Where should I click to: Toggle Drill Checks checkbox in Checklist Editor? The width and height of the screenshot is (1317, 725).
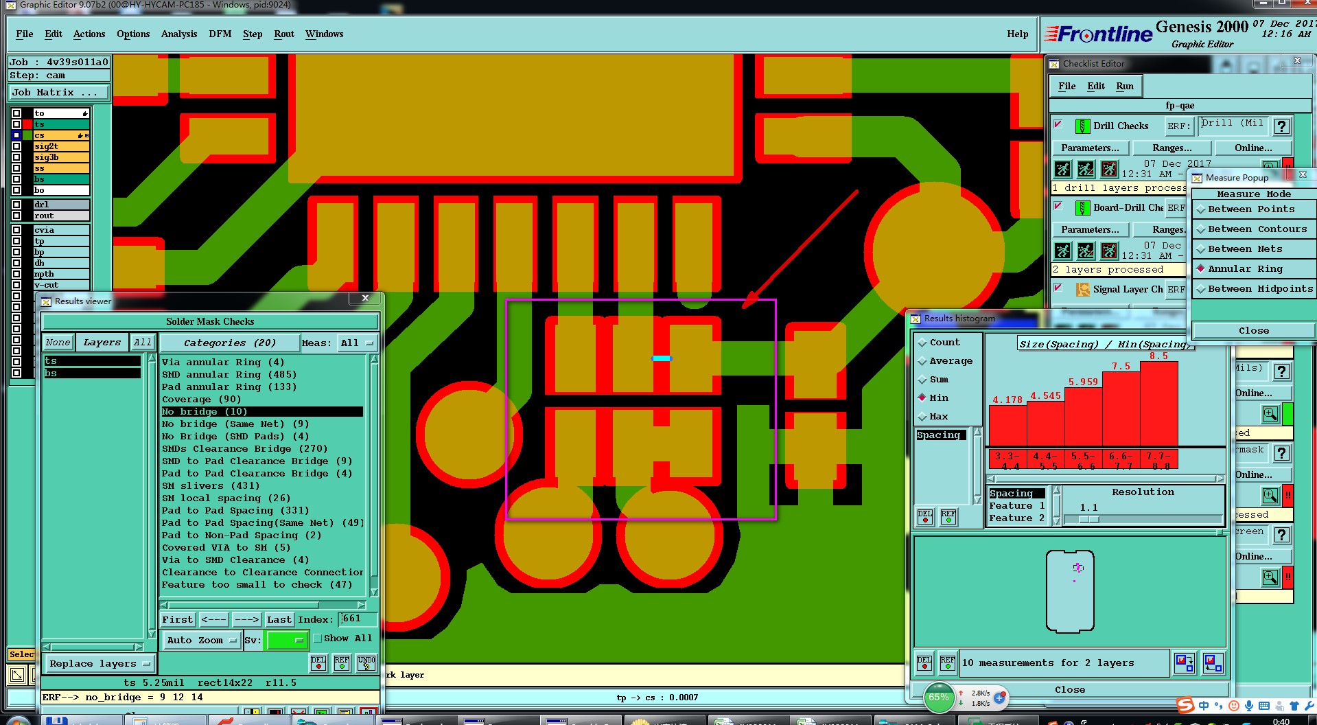click(x=1058, y=124)
